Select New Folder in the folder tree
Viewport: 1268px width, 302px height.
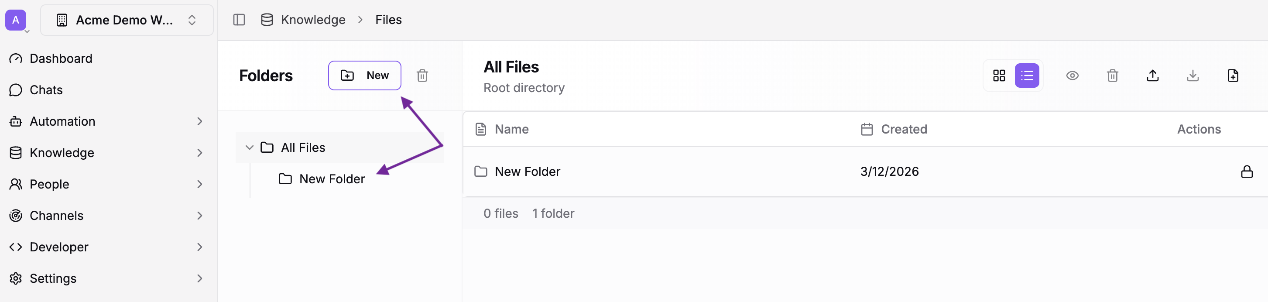[x=332, y=178]
